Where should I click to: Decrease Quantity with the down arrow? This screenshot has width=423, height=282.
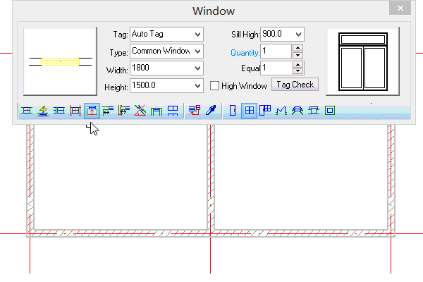click(298, 55)
